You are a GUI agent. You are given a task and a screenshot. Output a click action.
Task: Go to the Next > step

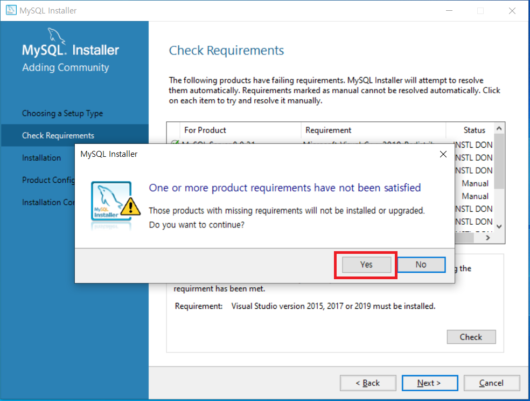click(430, 383)
